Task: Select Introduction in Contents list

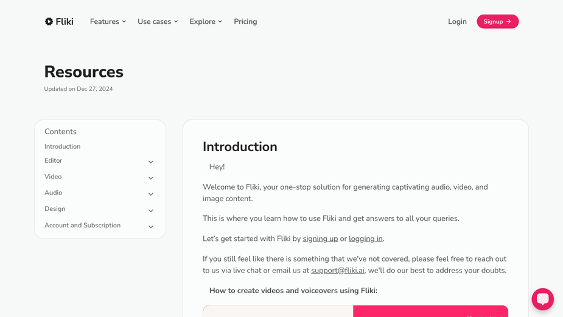Action: tap(63, 146)
